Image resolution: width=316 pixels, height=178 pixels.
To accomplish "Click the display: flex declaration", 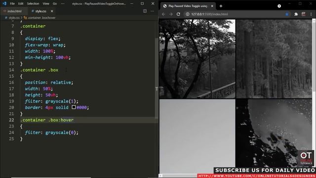I will pyautogui.click(x=43, y=39).
